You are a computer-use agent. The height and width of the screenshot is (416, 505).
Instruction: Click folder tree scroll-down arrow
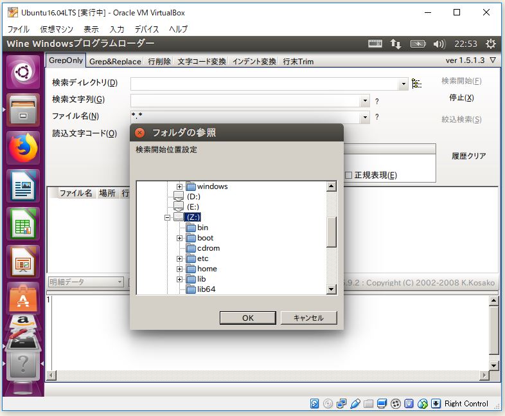click(x=332, y=289)
